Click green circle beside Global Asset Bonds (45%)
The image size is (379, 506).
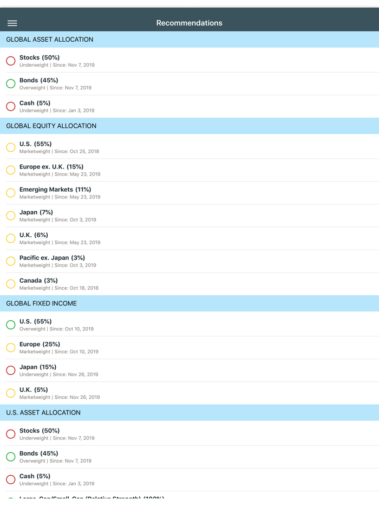11,83
